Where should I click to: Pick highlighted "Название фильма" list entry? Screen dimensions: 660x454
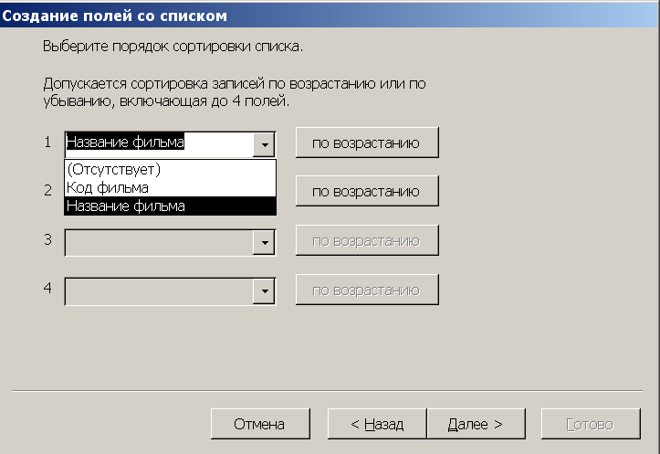[x=170, y=206]
